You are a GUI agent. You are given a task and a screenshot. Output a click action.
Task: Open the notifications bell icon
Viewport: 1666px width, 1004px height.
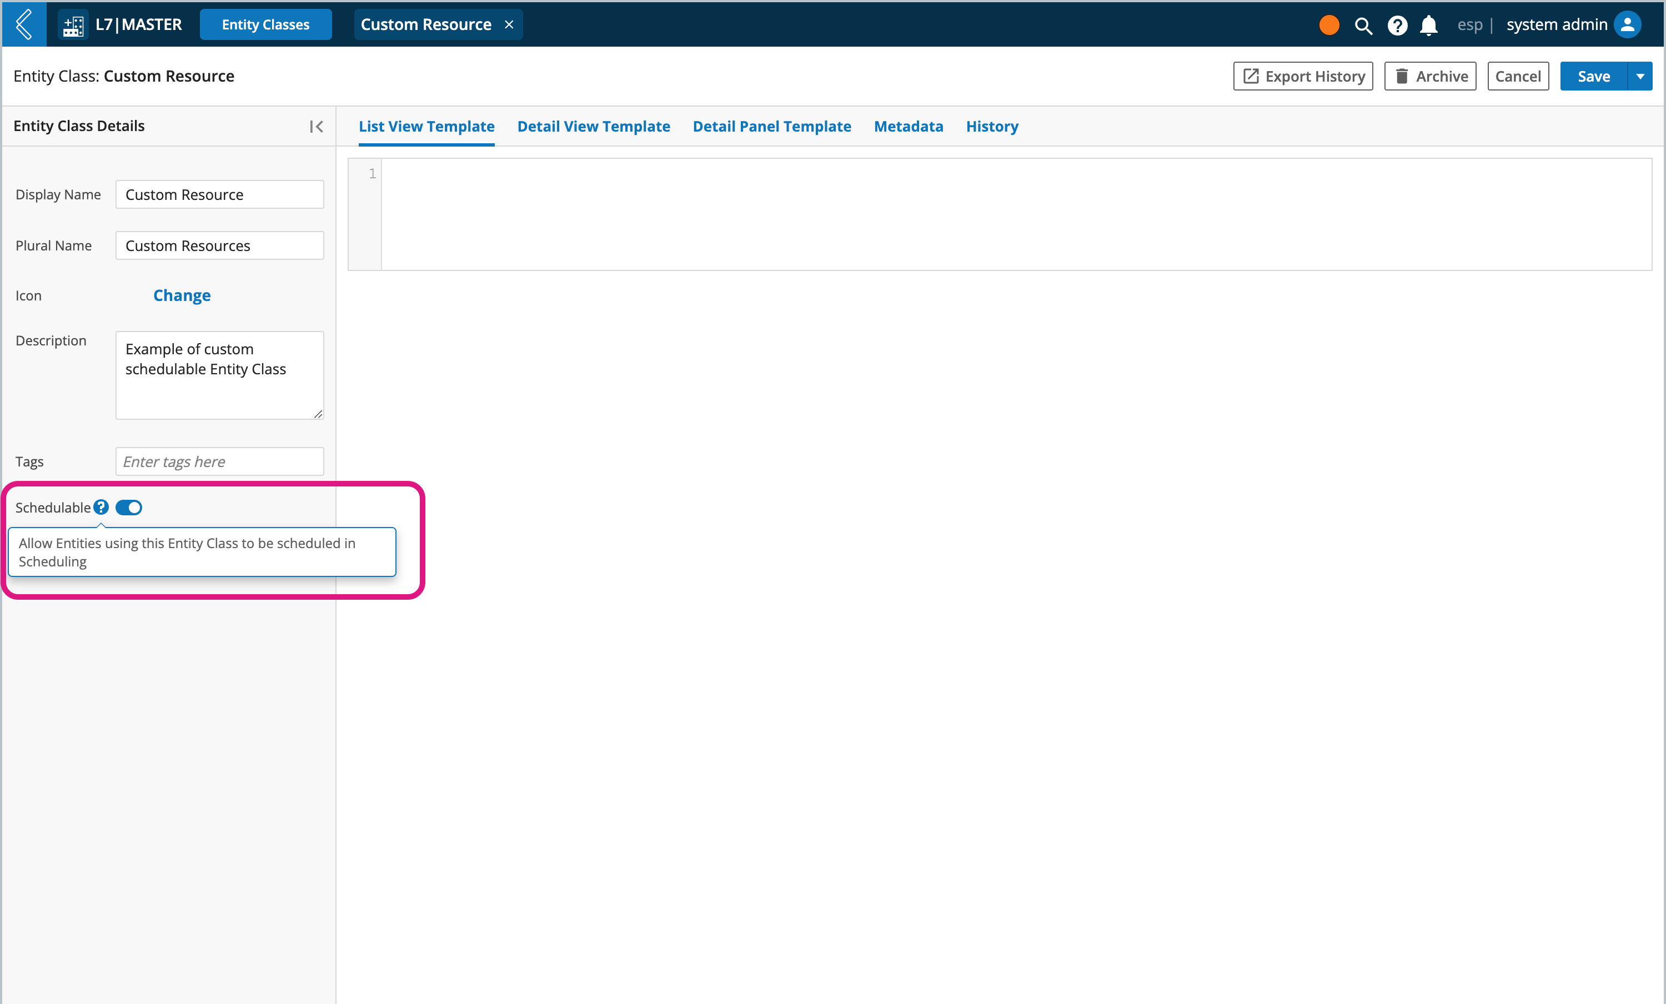[x=1428, y=26]
